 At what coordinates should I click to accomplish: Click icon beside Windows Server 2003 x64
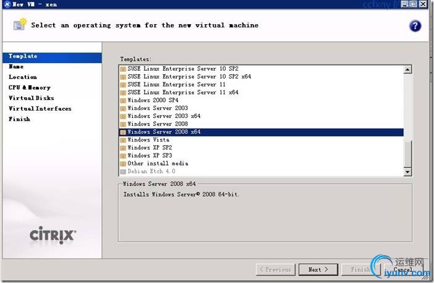123,116
